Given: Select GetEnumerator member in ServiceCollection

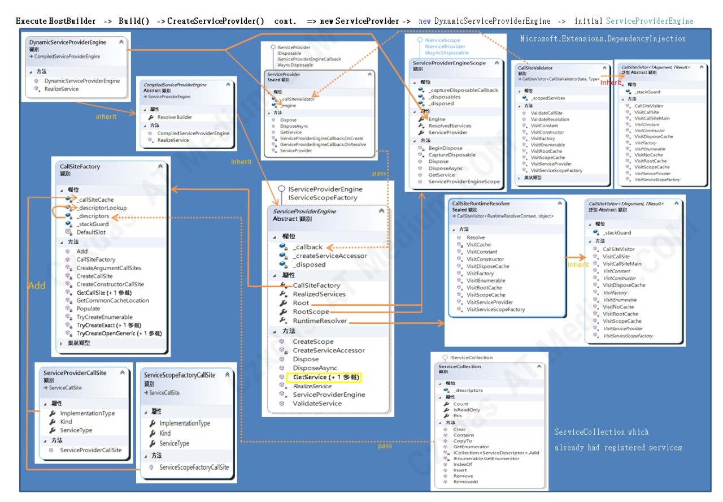Looking at the screenshot, I should click(x=471, y=447).
